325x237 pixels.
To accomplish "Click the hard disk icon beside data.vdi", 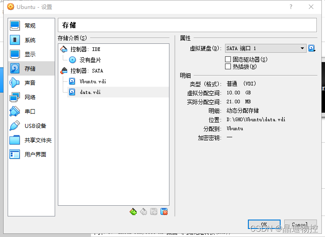I will click(x=72, y=92).
